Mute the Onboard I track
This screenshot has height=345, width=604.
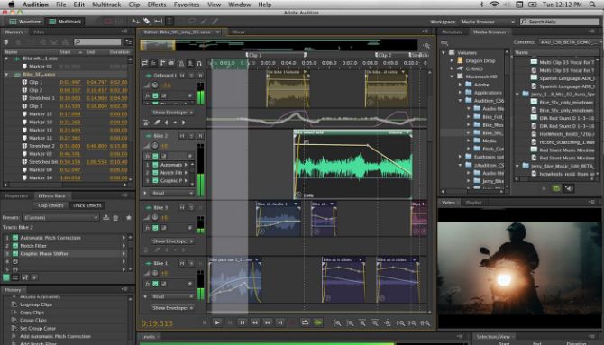point(182,76)
